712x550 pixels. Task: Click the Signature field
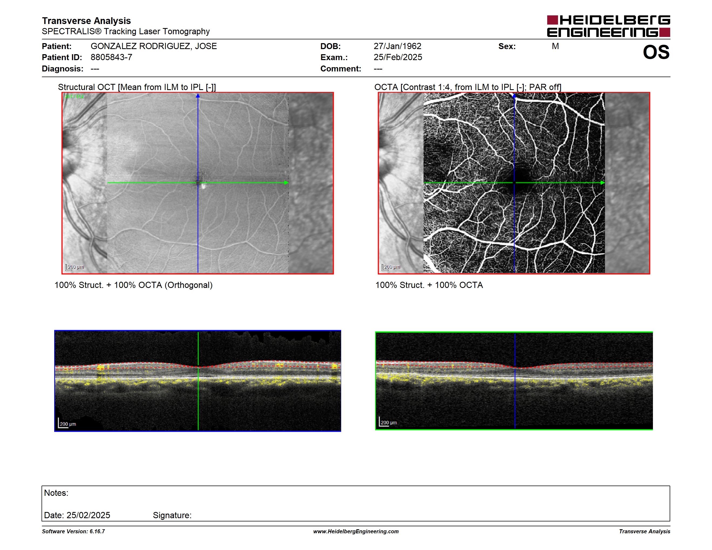(172, 515)
